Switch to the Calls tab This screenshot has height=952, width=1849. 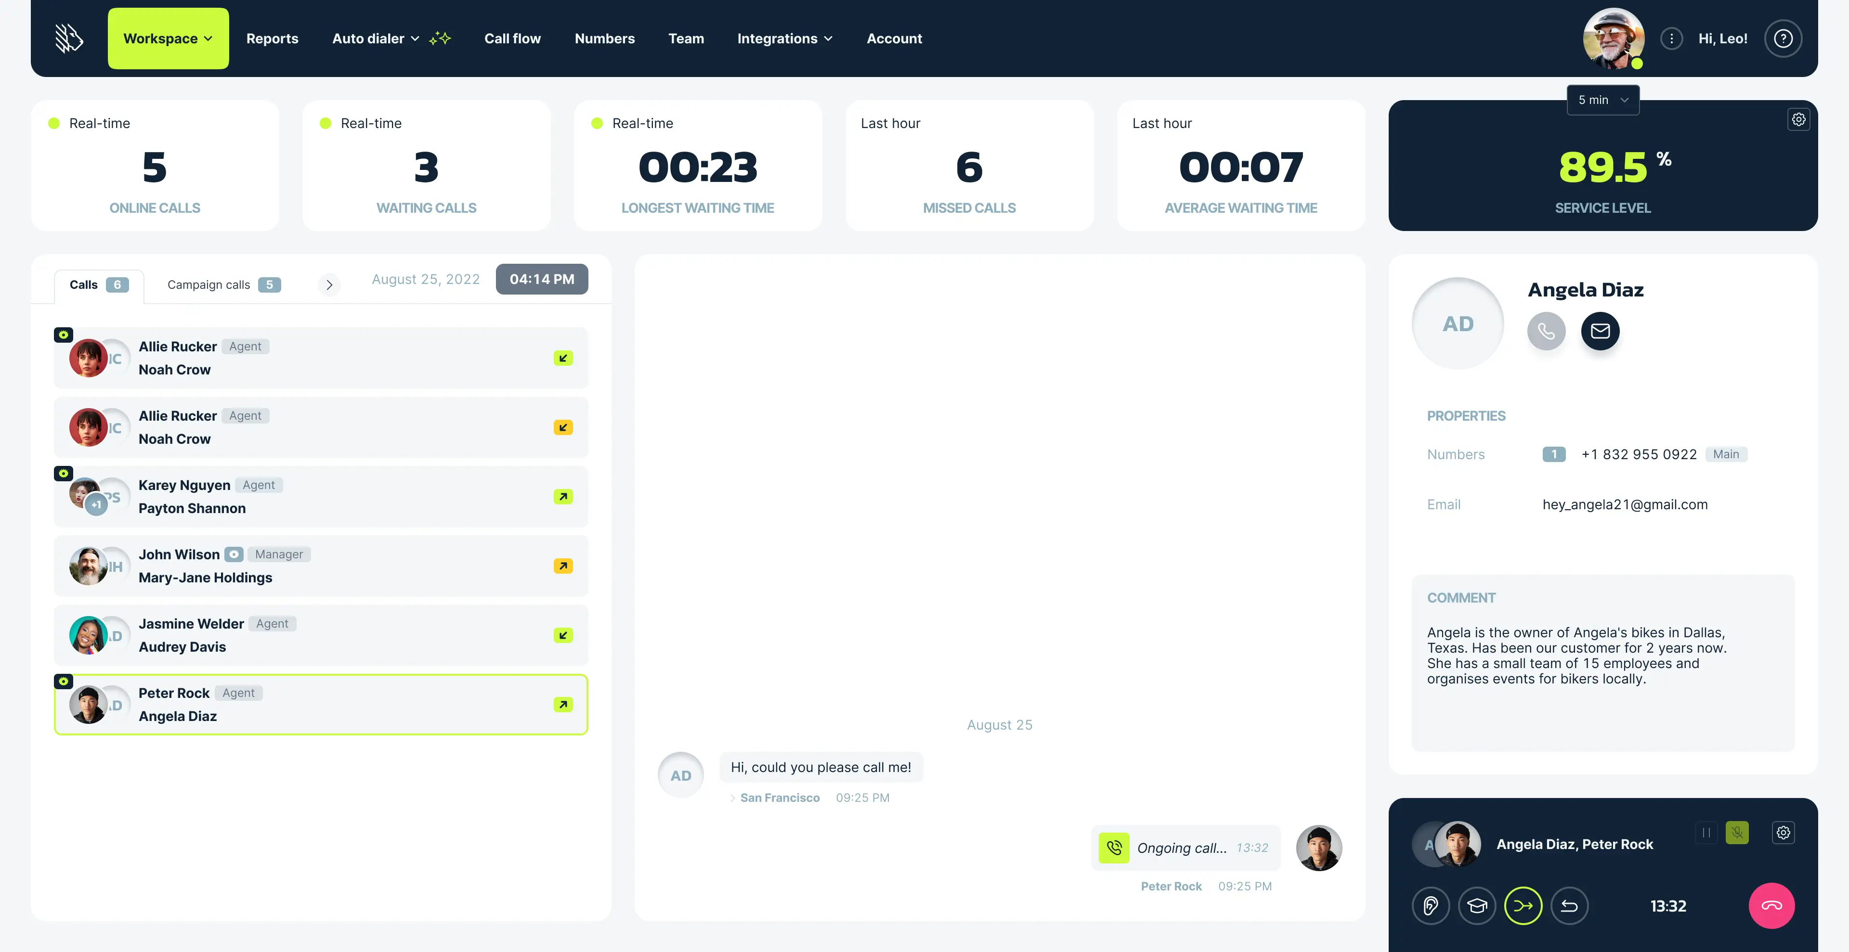point(99,285)
